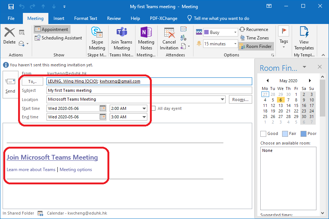The width and height of the screenshot is (329, 219).
Task: Start a Skype Meeting
Action: [x=97, y=38]
